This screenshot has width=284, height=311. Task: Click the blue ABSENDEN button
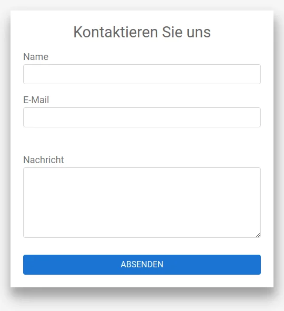(x=142, y=265)
